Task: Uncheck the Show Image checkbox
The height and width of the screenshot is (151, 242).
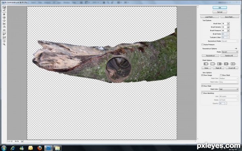Action: tap(202, 75)
